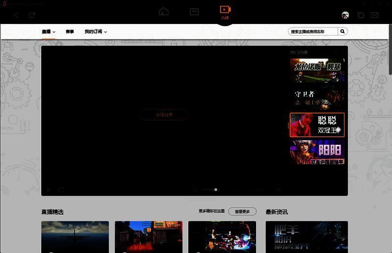Image resolution: width=392 pixels, height=253 pixels.
Task: Toggle fullscreen in the video player
Action: 278,190
